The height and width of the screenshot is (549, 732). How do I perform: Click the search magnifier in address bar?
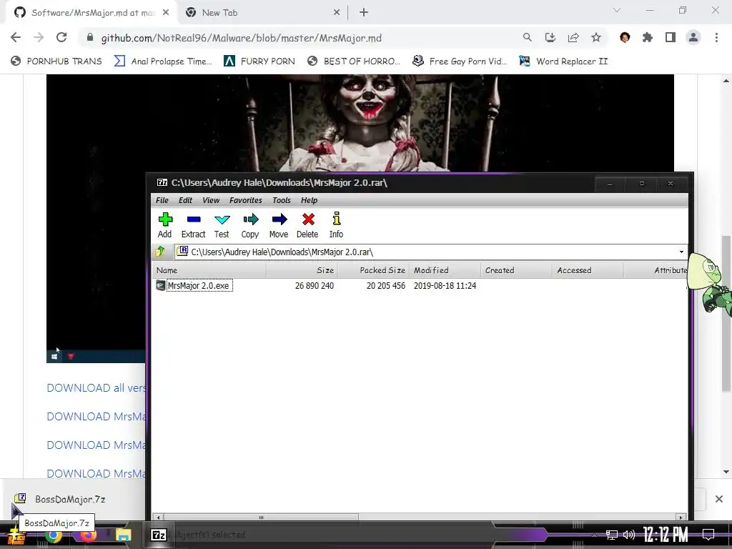[527, 38]
